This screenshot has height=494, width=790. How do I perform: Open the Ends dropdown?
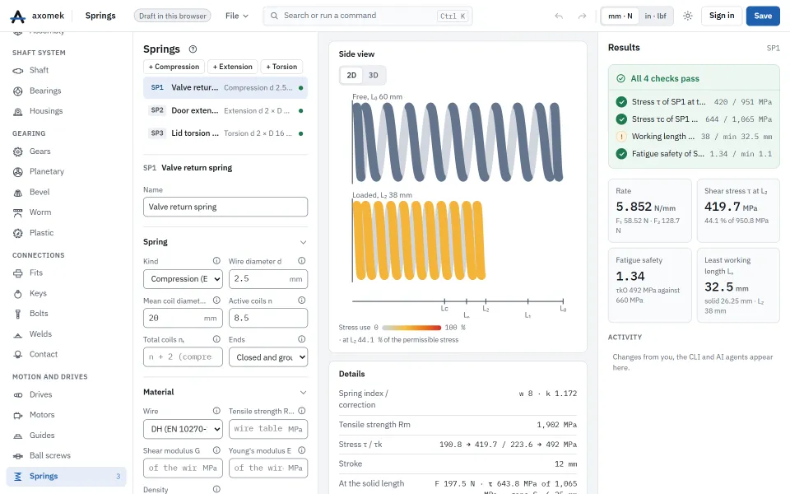(268, 357)
